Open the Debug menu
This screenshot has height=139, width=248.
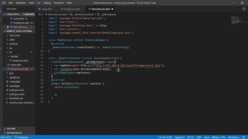47,3
